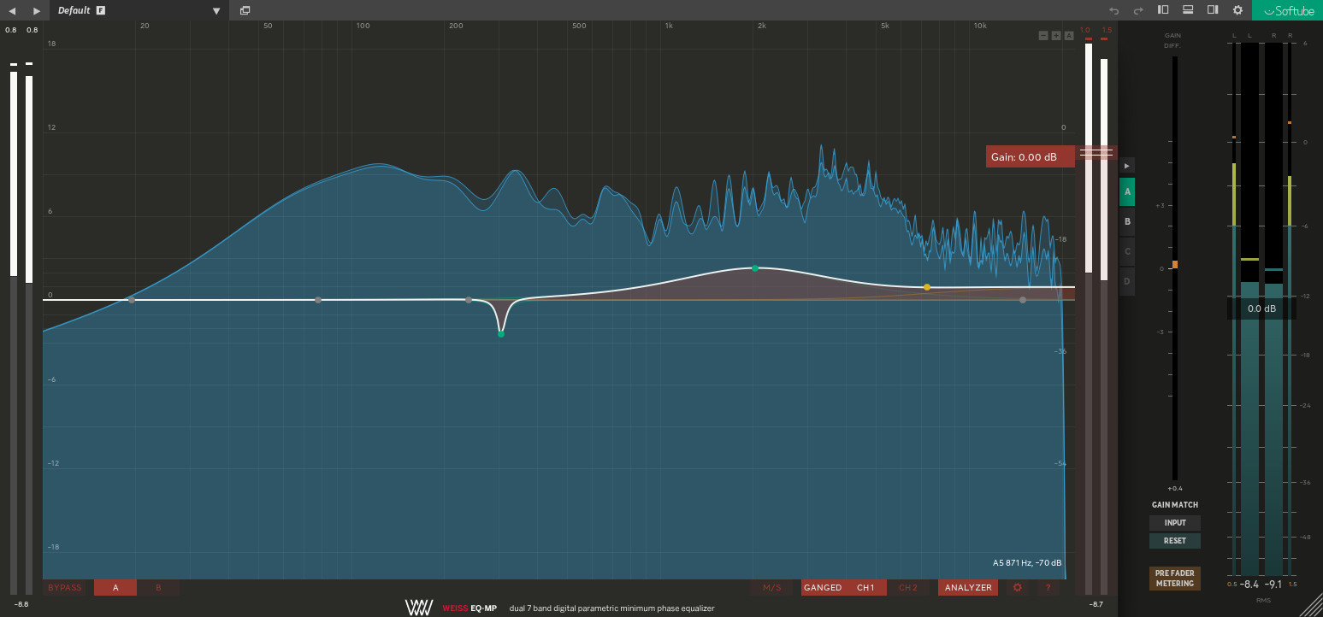The height and width of the screenshot is (617, 1323).
Task: Open the top bar settings gear
Action: click(x=1237, y=10)
